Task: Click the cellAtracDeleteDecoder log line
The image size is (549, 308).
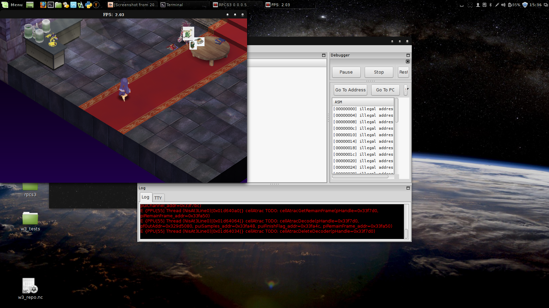Action: tap(258, 231)
